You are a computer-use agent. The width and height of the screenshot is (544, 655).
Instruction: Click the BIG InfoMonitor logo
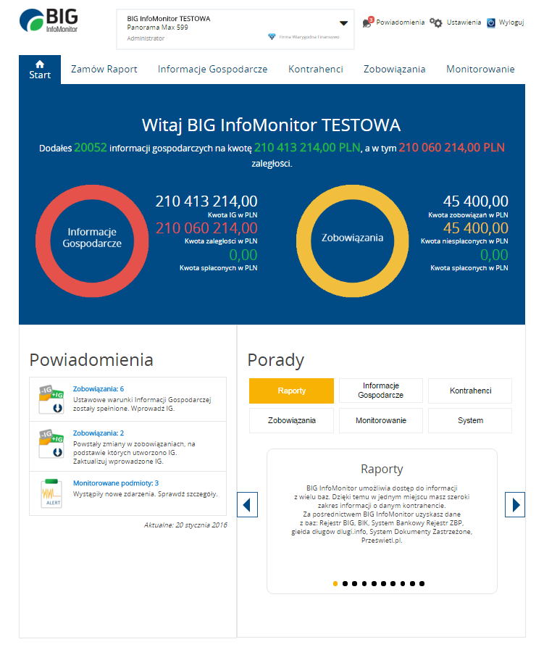point(49,20)
